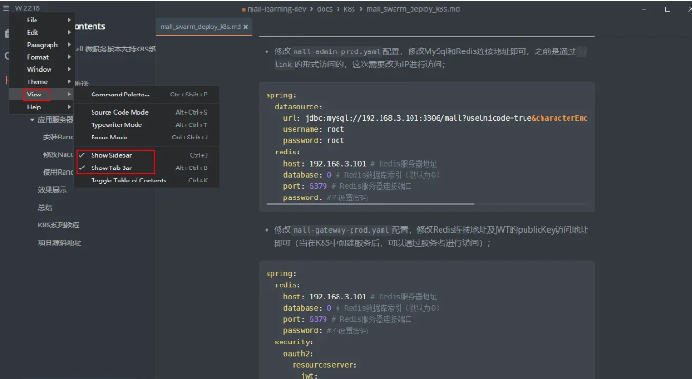Expand the Format submenu arrow
The width and height of the screenshot is (692, 379).
click(69, 57)
